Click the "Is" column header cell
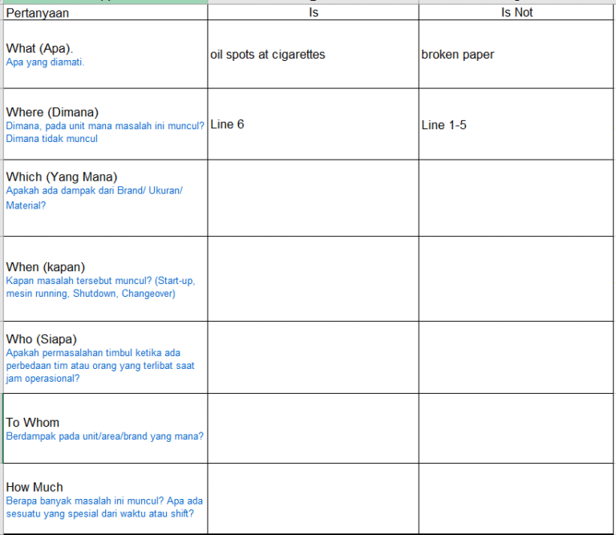 (x=313, y=13)
